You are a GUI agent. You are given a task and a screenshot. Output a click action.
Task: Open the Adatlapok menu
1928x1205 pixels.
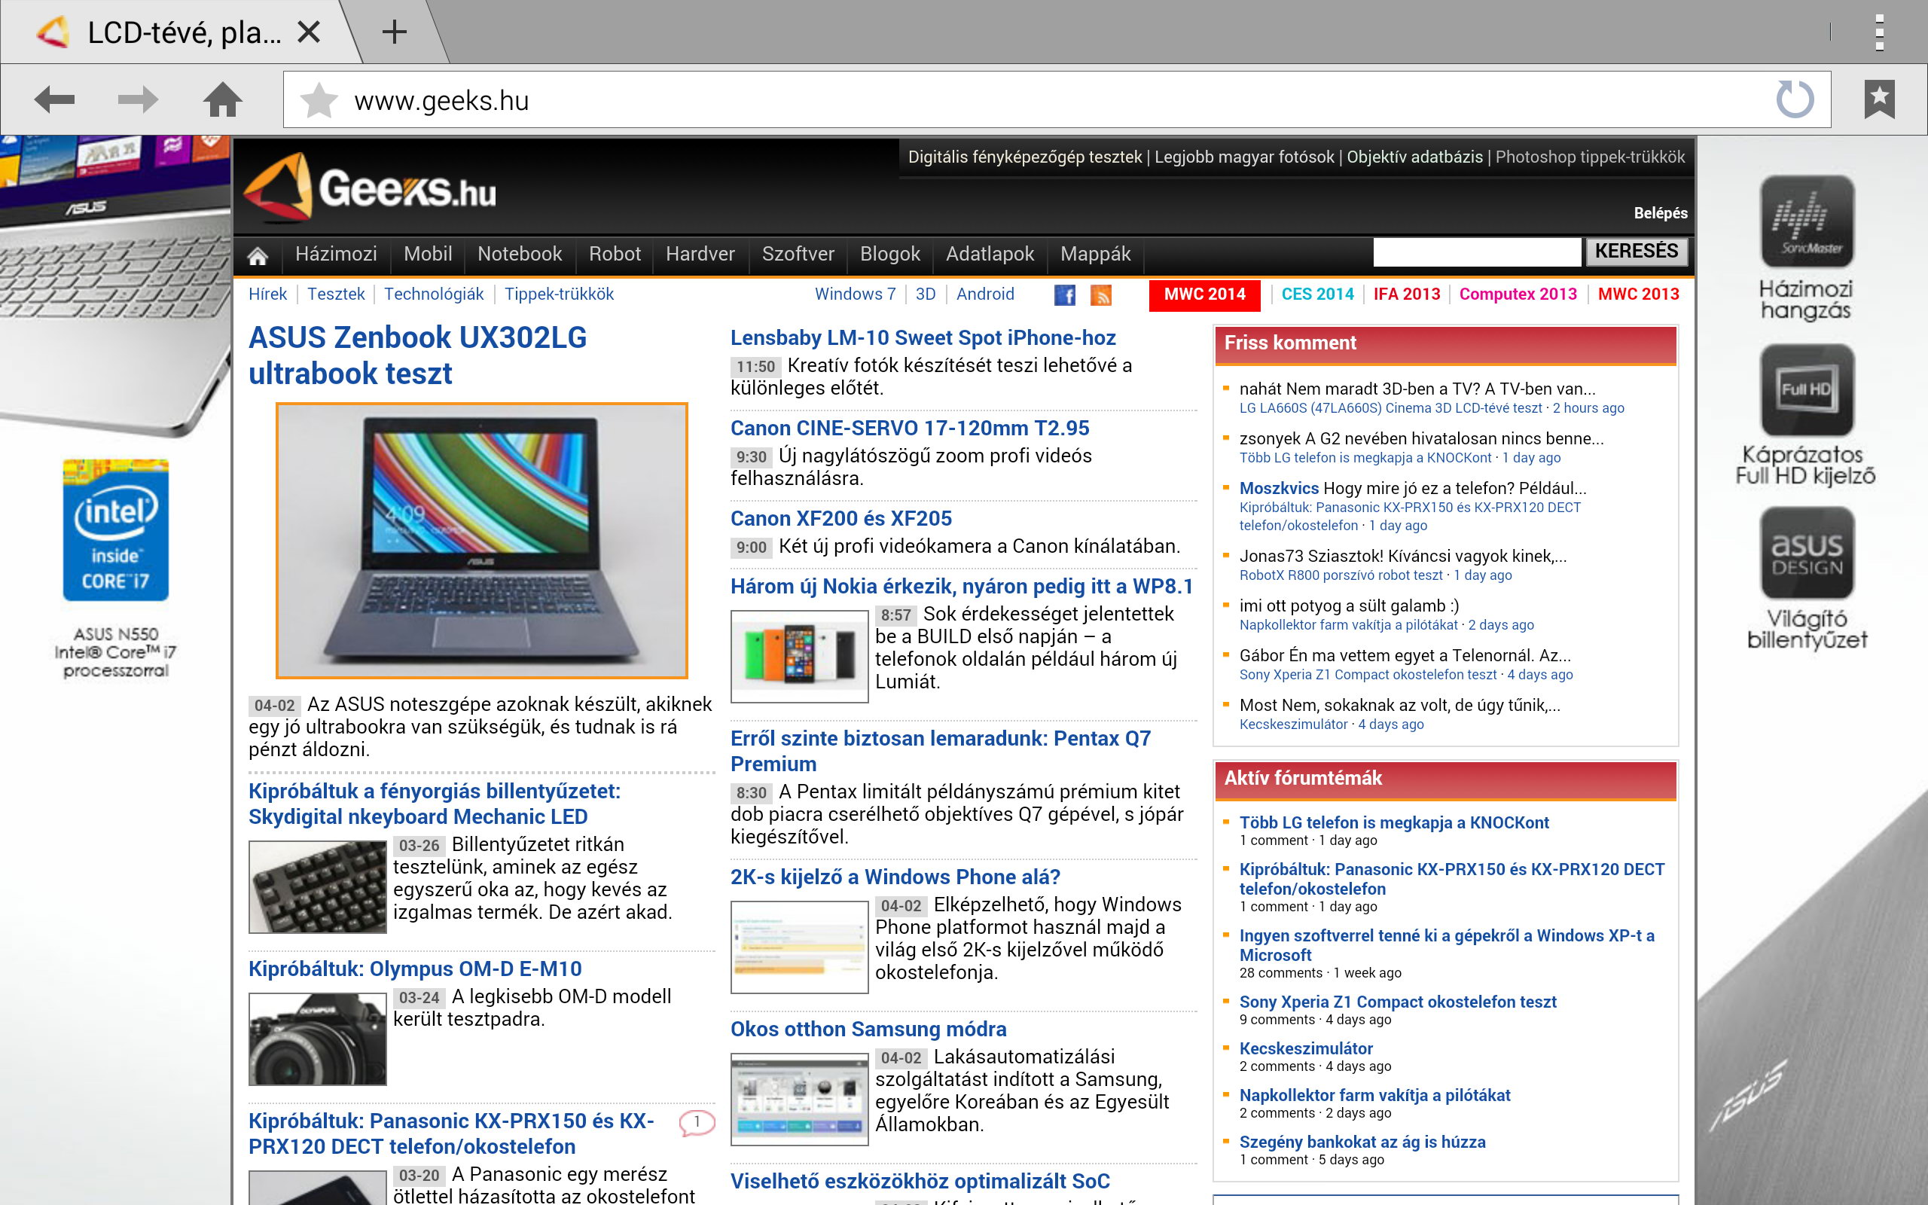click(990, 255)
